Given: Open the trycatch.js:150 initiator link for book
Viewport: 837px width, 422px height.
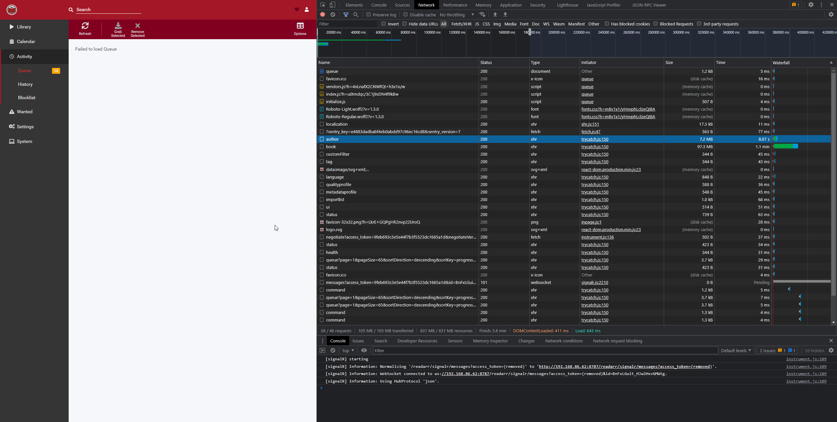Looking at the screenshot, I should [594, 147].
